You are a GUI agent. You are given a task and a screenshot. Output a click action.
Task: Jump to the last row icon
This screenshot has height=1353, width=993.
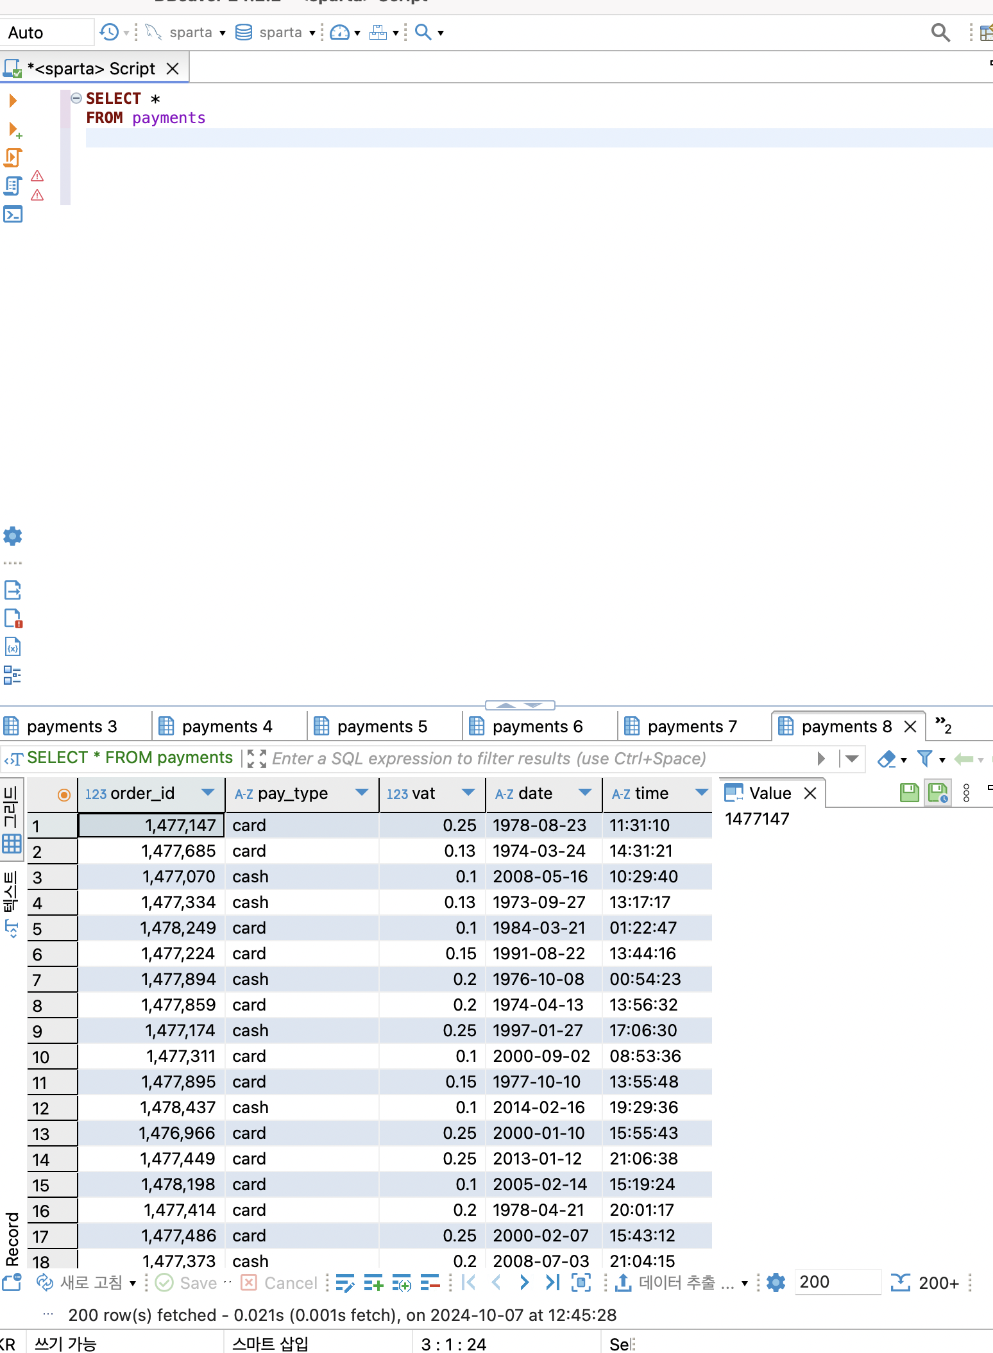(552, 1282)
